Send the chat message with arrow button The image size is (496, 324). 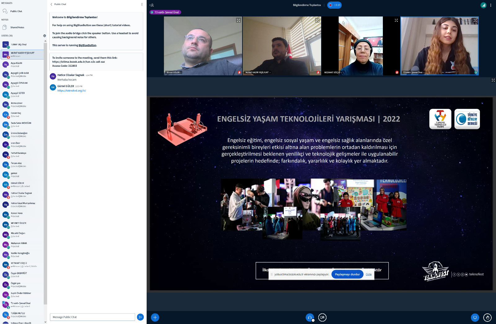140,317
